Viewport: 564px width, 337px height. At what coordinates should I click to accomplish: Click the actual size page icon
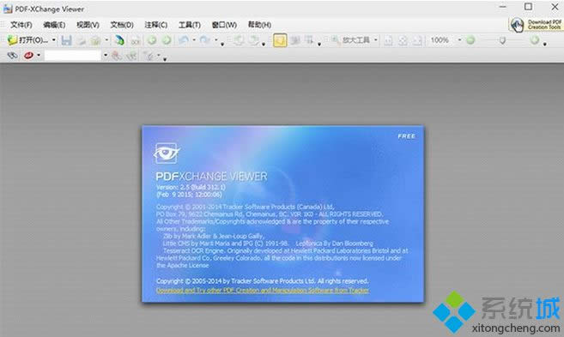[388, 40]
